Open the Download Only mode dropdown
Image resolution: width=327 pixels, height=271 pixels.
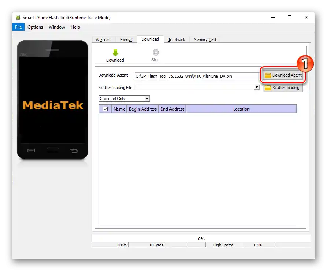coord(147,98)
